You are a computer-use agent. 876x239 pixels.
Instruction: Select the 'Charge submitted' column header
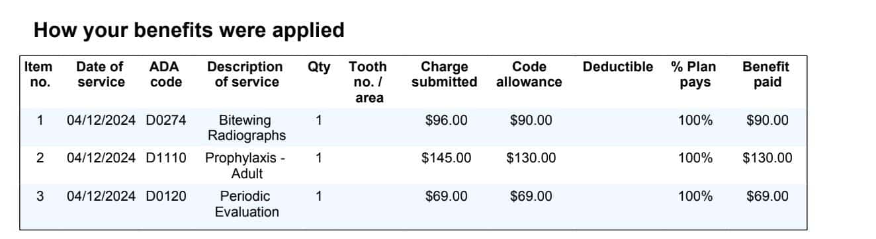[x=444, y=75]
